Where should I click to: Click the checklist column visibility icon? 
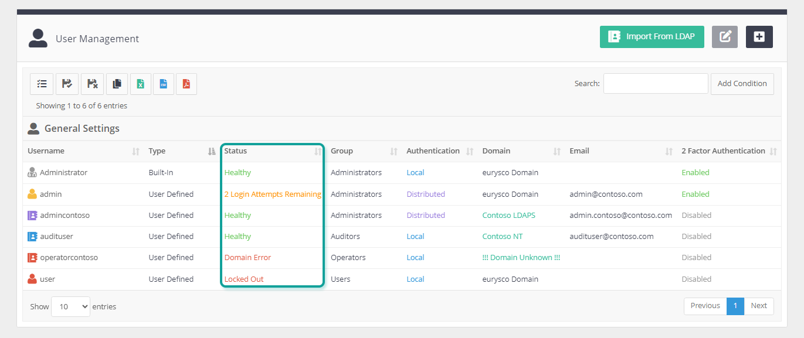[42, 84]
